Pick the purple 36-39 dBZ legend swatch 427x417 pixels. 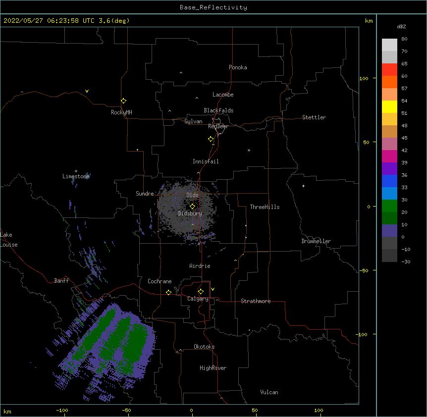point(389,168)
